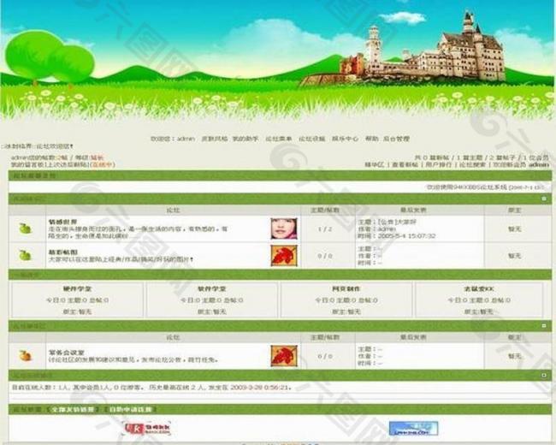Open the red leaf thumbnail in 精彩帖图 row

(x=284, y=256)
